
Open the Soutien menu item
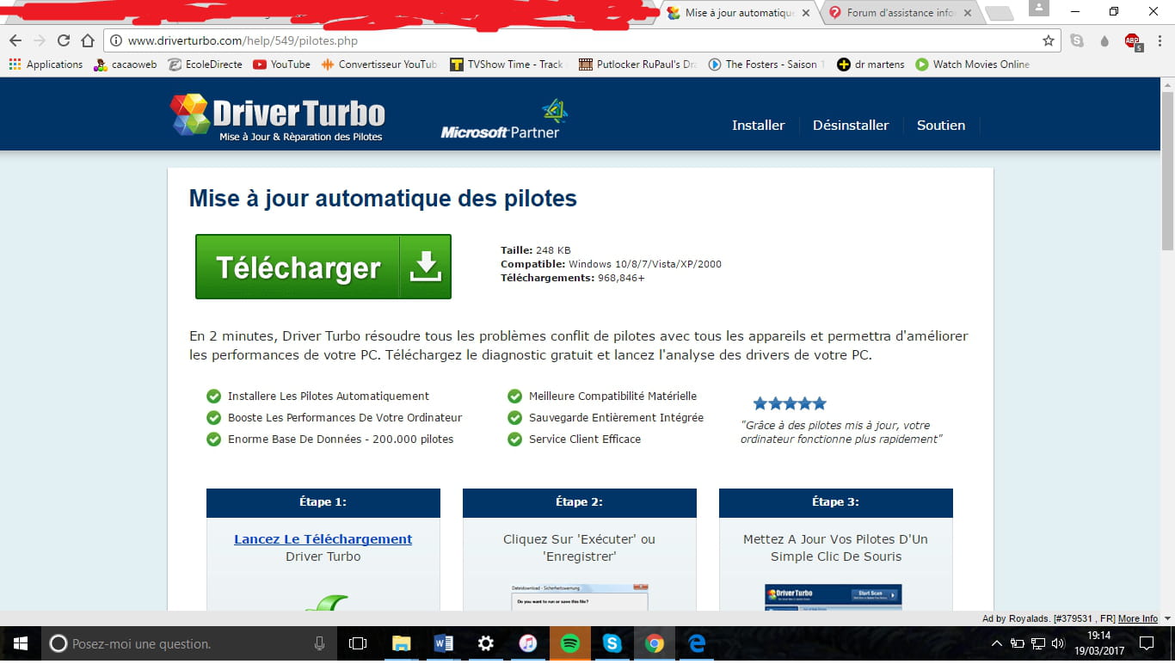(941, 125)
